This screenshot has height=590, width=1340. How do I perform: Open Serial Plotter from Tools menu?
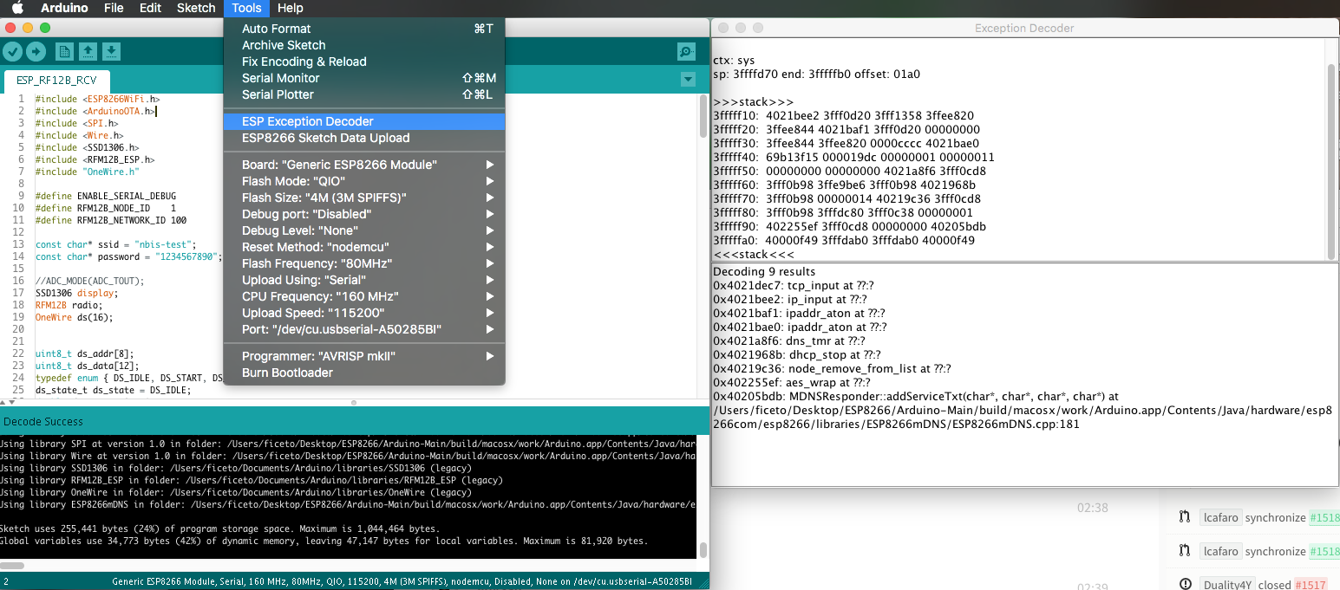pyautogui.click(x=364, y=94)
